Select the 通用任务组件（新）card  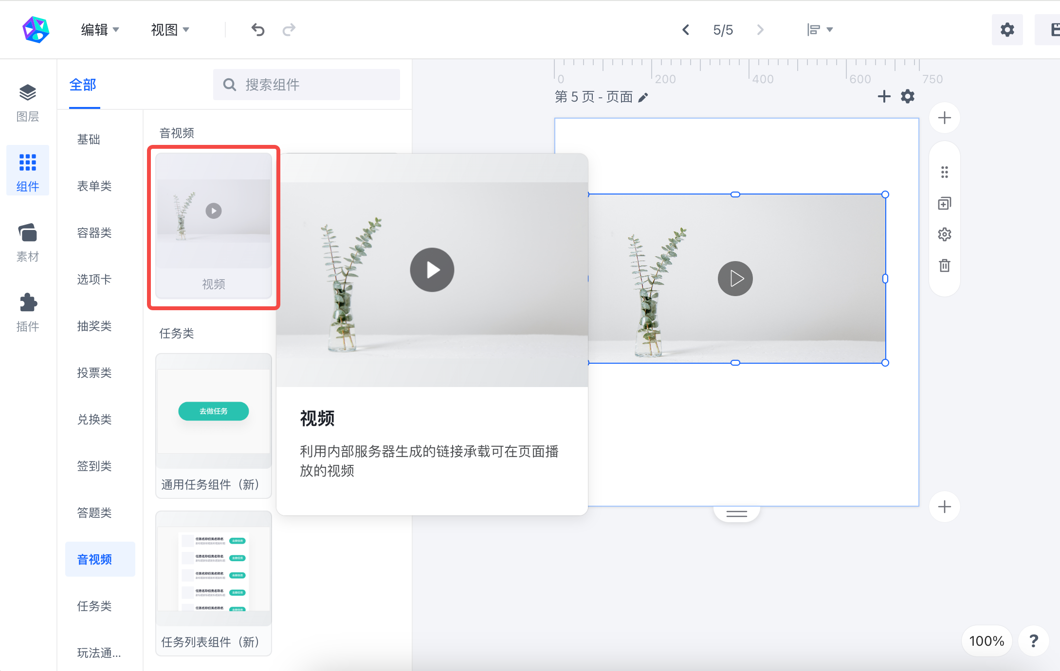pyautogui.click(x=214, y=426)
